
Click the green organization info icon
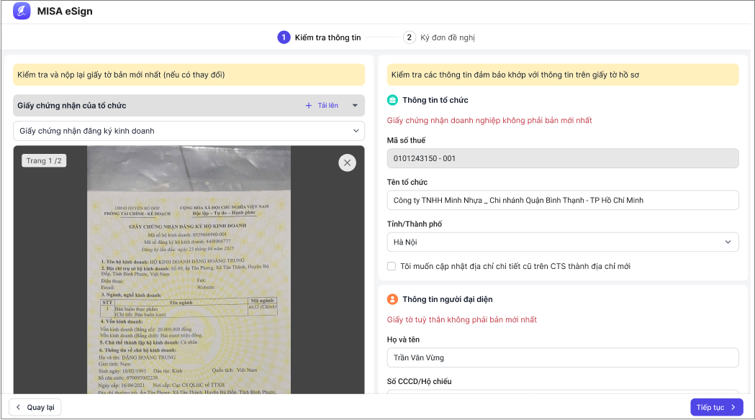pyautogui.click(x=392, y=100)
